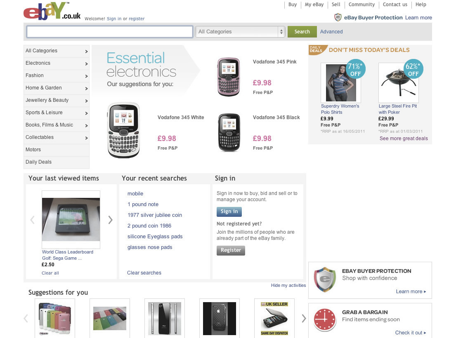Click the eBay.co.uk logo
Viewport: 456px width, 338px height.
pos(52,11)
